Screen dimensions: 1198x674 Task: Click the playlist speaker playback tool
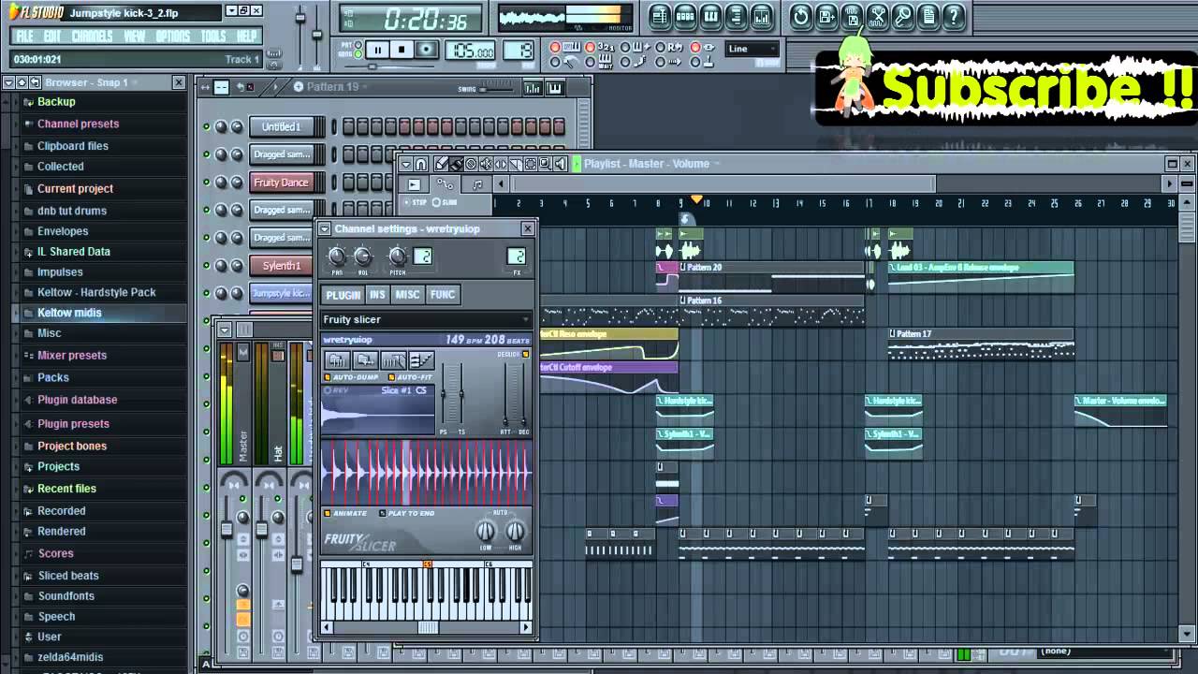[x=560, y=164]
